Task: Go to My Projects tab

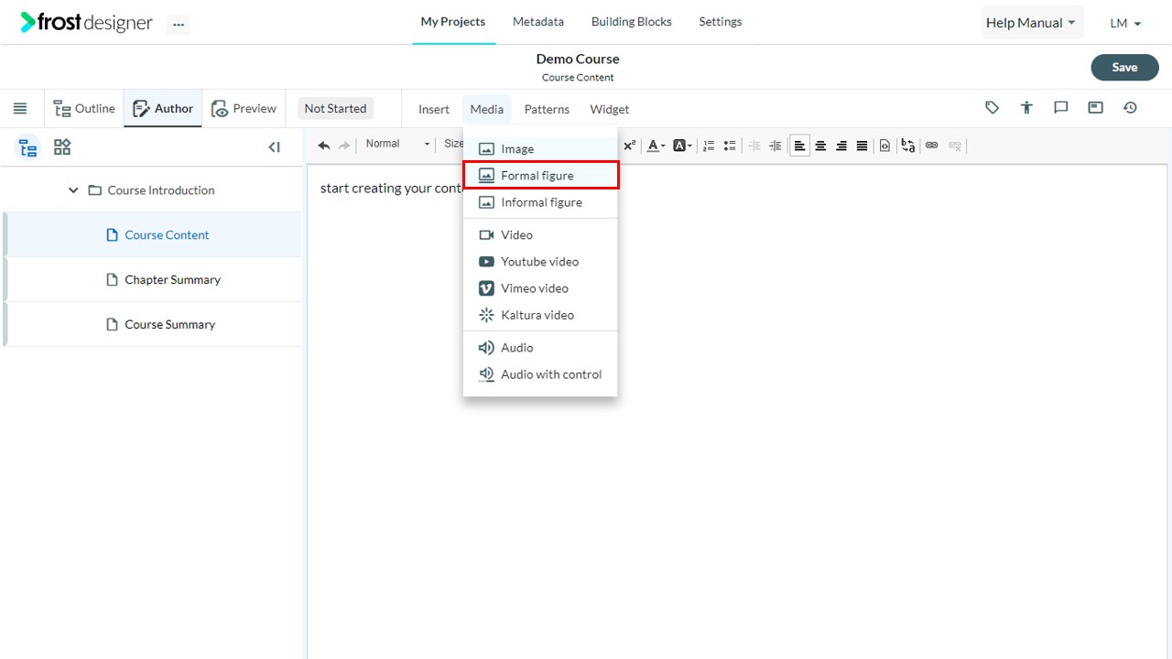Action: (x=453, y=22)
